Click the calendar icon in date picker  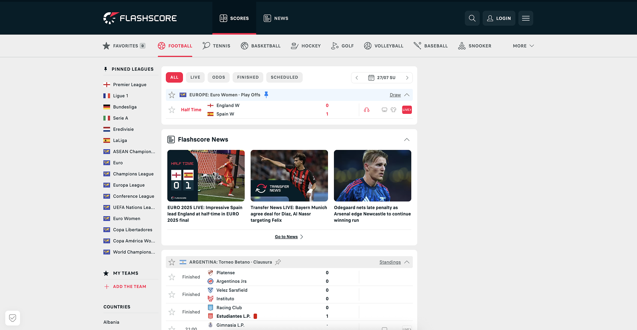click(x=371, y=78)
